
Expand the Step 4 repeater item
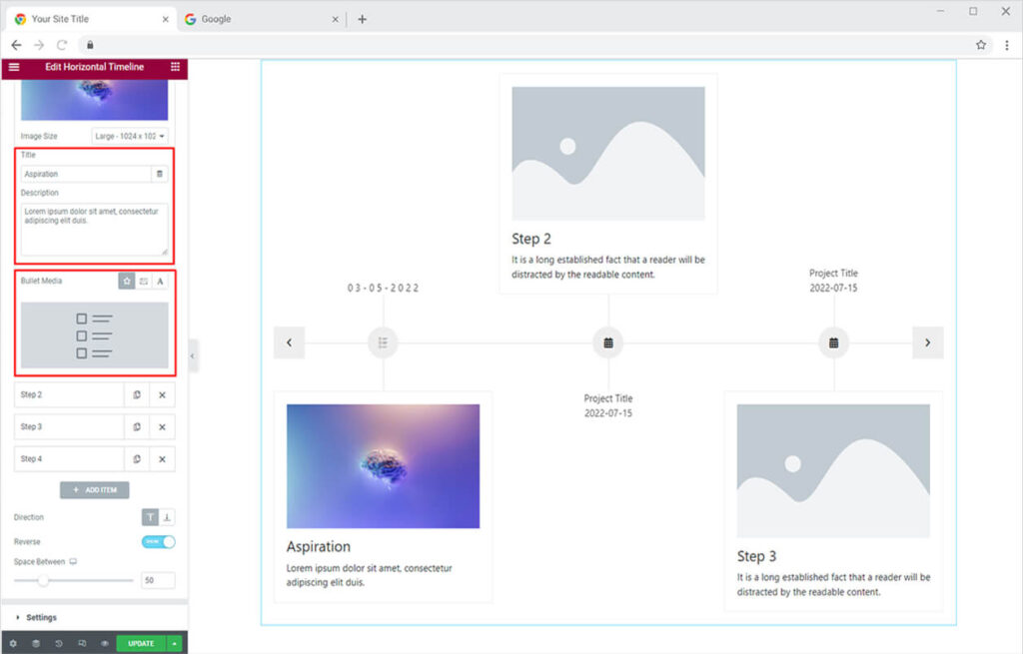pos(68,459)
